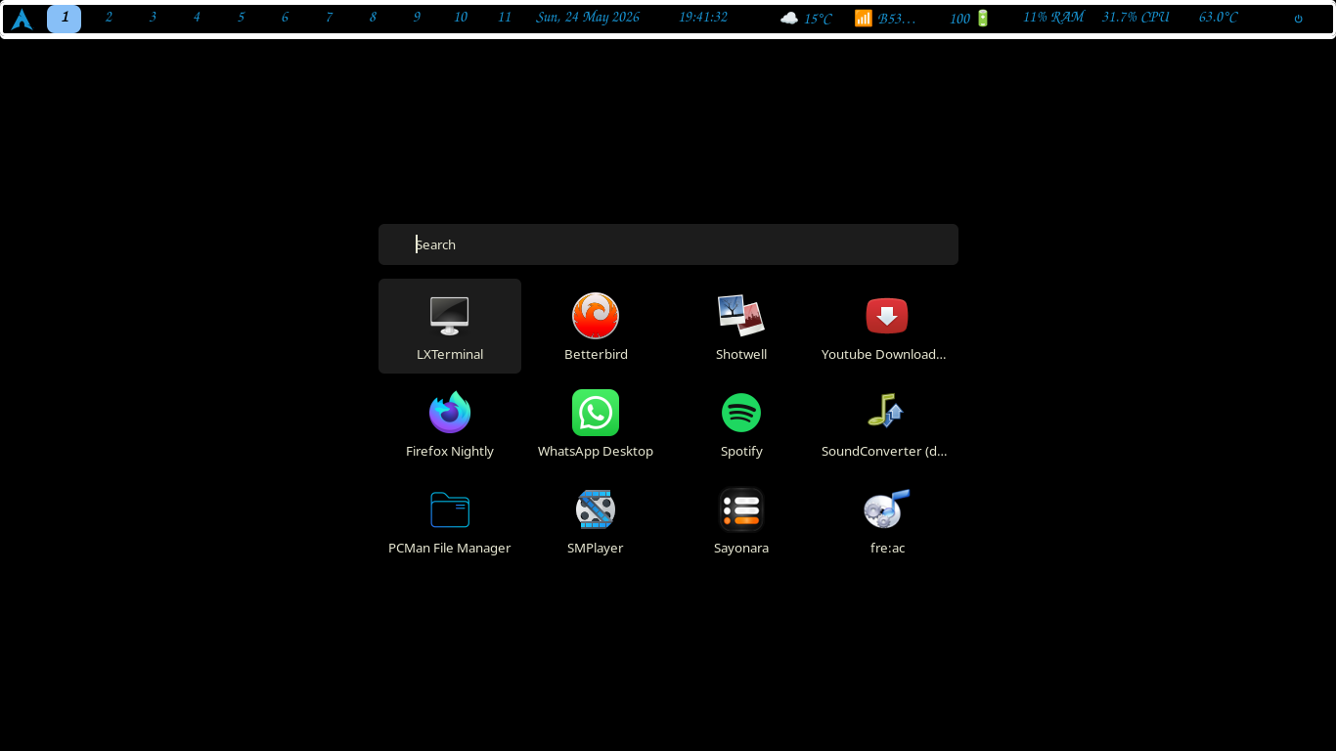Click the date Sun, 24 May 2026
The height and width of the screenshot is (751, 1336).
click(588, 18)
